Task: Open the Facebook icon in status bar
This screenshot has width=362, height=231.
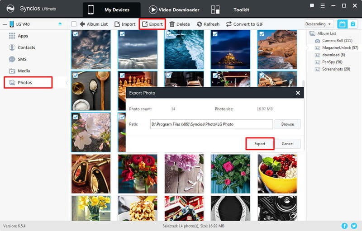Action: point(344,226)
